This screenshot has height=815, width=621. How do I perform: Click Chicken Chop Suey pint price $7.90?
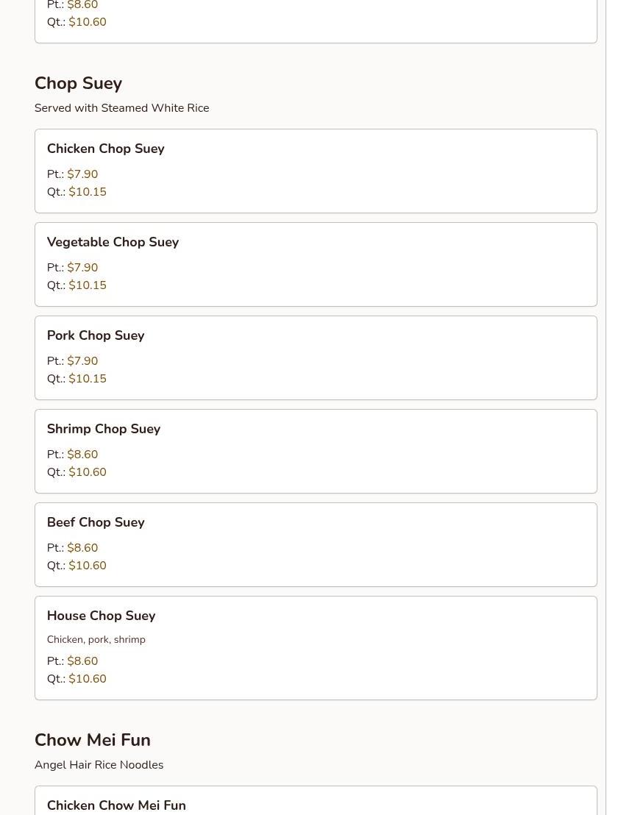pyautogui.click(x=82, y=174)
